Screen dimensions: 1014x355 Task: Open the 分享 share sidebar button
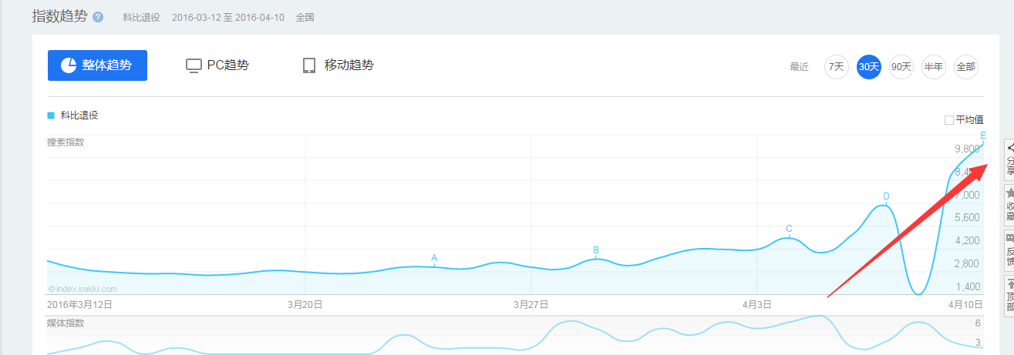tap(1009, 159)
